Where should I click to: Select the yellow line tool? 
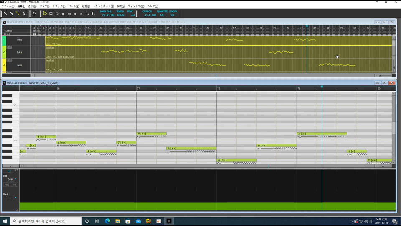(x=18, y=13)
